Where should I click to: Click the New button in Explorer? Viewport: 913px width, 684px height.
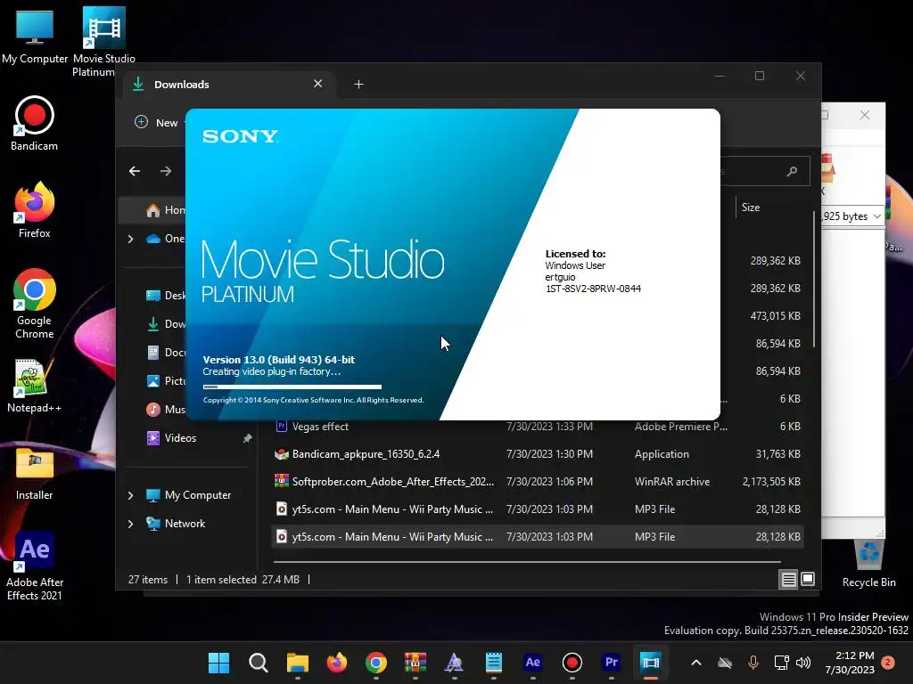[157, 122]
